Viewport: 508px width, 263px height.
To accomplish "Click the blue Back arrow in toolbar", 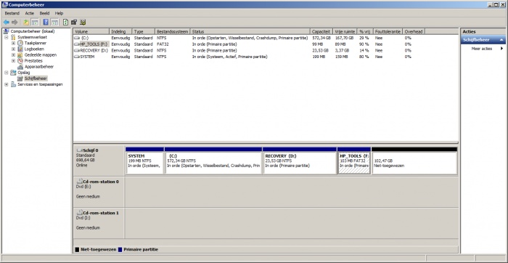I will click(6, 23).
